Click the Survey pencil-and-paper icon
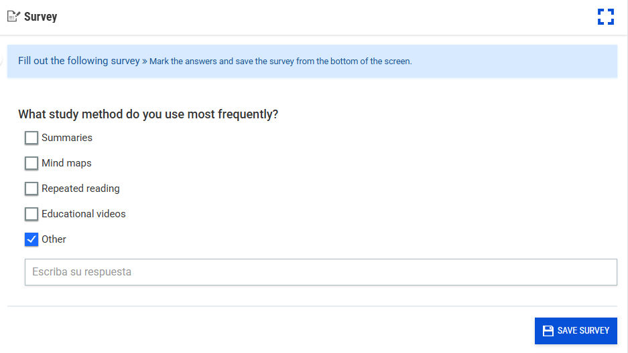Viewport: 628px width, 353px height. click(x=13, y=16)
